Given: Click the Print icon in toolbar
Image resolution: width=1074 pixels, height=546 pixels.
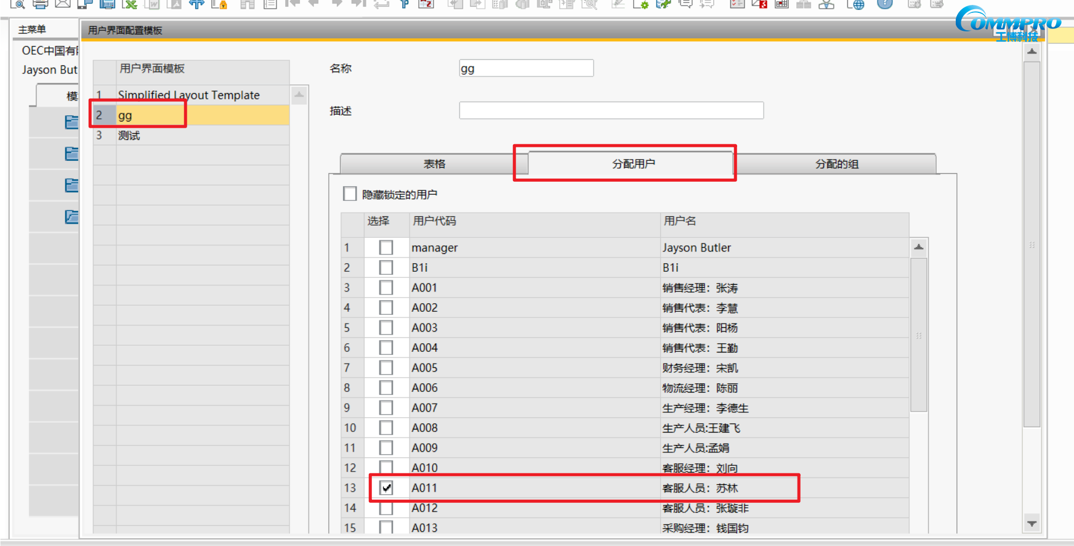Looking at the screenshot, I should point(40,4).
